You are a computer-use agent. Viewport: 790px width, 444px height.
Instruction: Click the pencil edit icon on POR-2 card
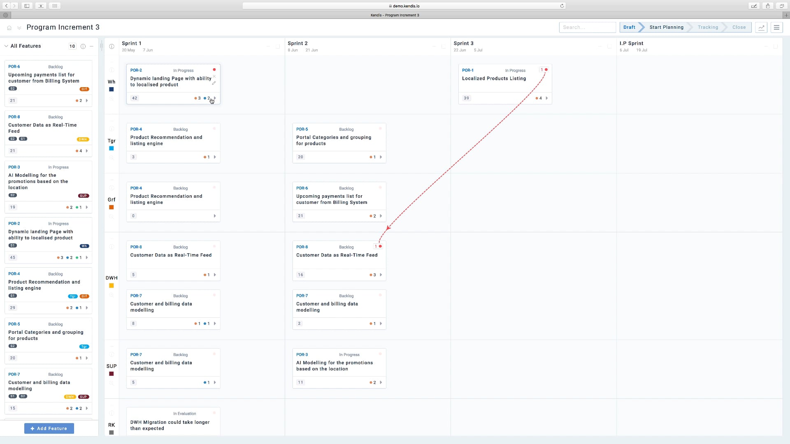(214, 83)
